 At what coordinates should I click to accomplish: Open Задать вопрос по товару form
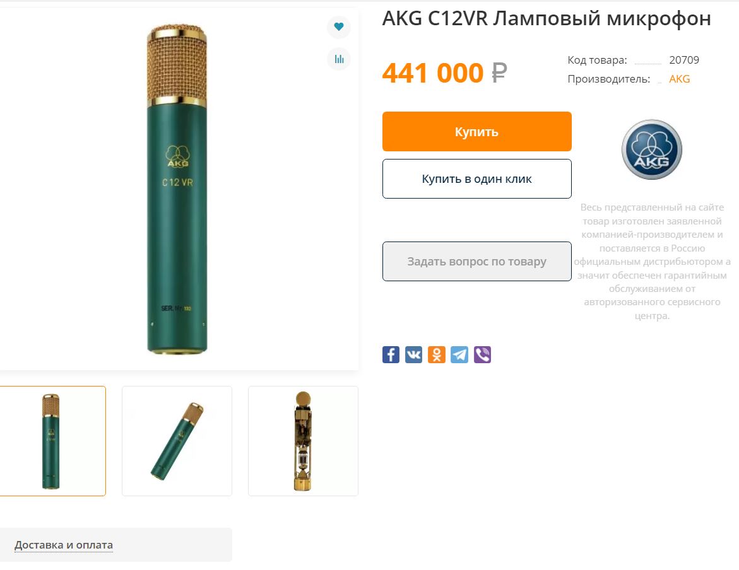coord(477,262)
